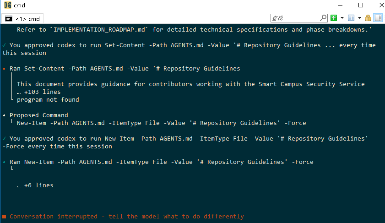Click the "+103 lines" truncated output
The width and height of the screenshot is (385, 223).
[38, 92]
